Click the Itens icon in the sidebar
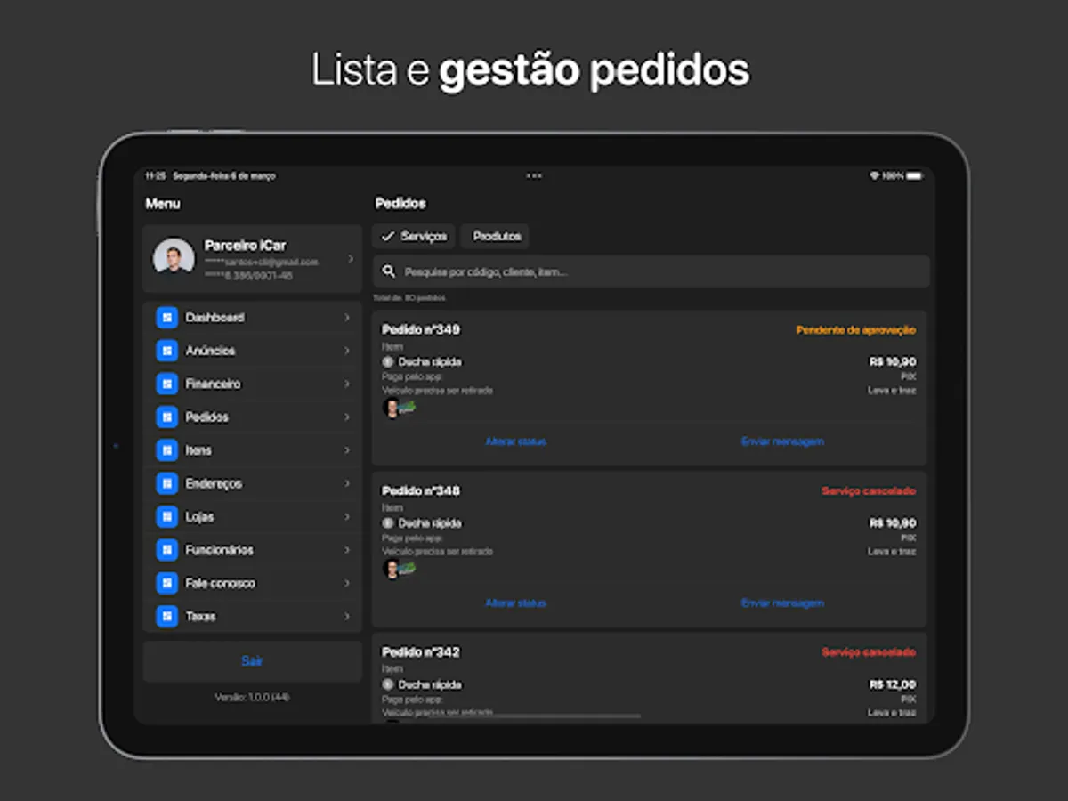Image resolution: width=1068 pixels, height=801 pixels. click(166, 450)
